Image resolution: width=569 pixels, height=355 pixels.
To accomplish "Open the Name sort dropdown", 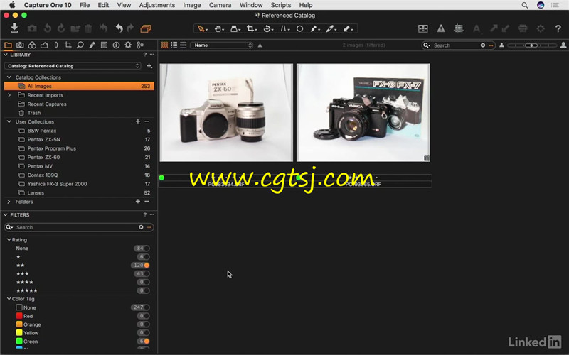I will pos(221,45).
